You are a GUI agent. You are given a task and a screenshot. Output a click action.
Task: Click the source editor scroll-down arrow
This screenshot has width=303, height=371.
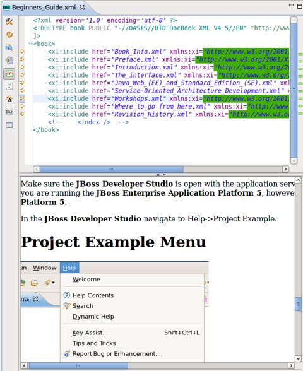click(294, 161)
